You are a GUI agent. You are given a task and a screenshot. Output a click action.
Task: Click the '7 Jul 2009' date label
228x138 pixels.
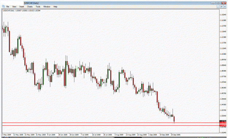point(85,135)
